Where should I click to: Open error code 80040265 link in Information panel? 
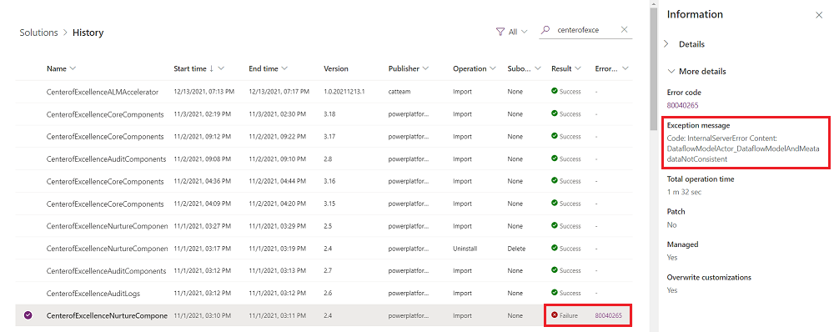(682, 105)
